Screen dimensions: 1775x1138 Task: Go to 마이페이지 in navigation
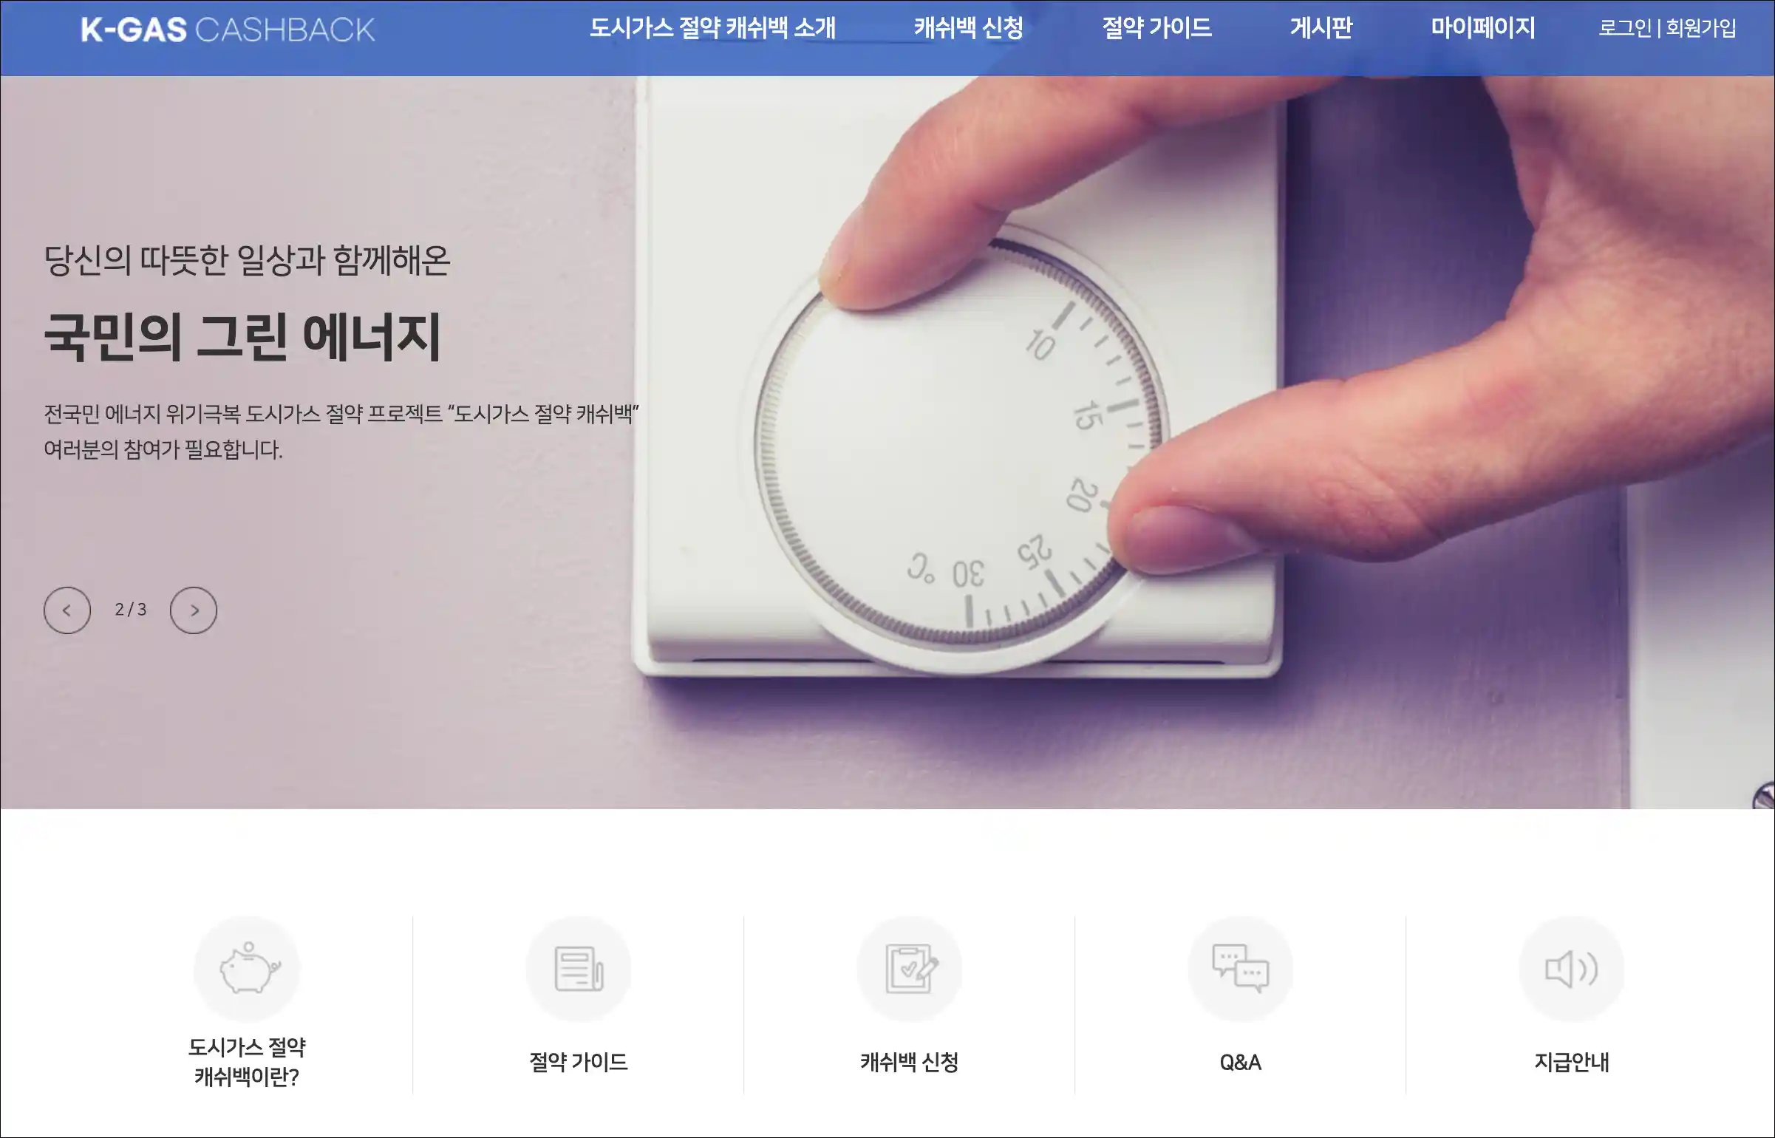(x=1483, y=28)
